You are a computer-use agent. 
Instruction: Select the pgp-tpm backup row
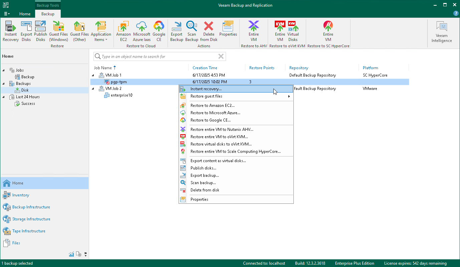coord(250,82)
